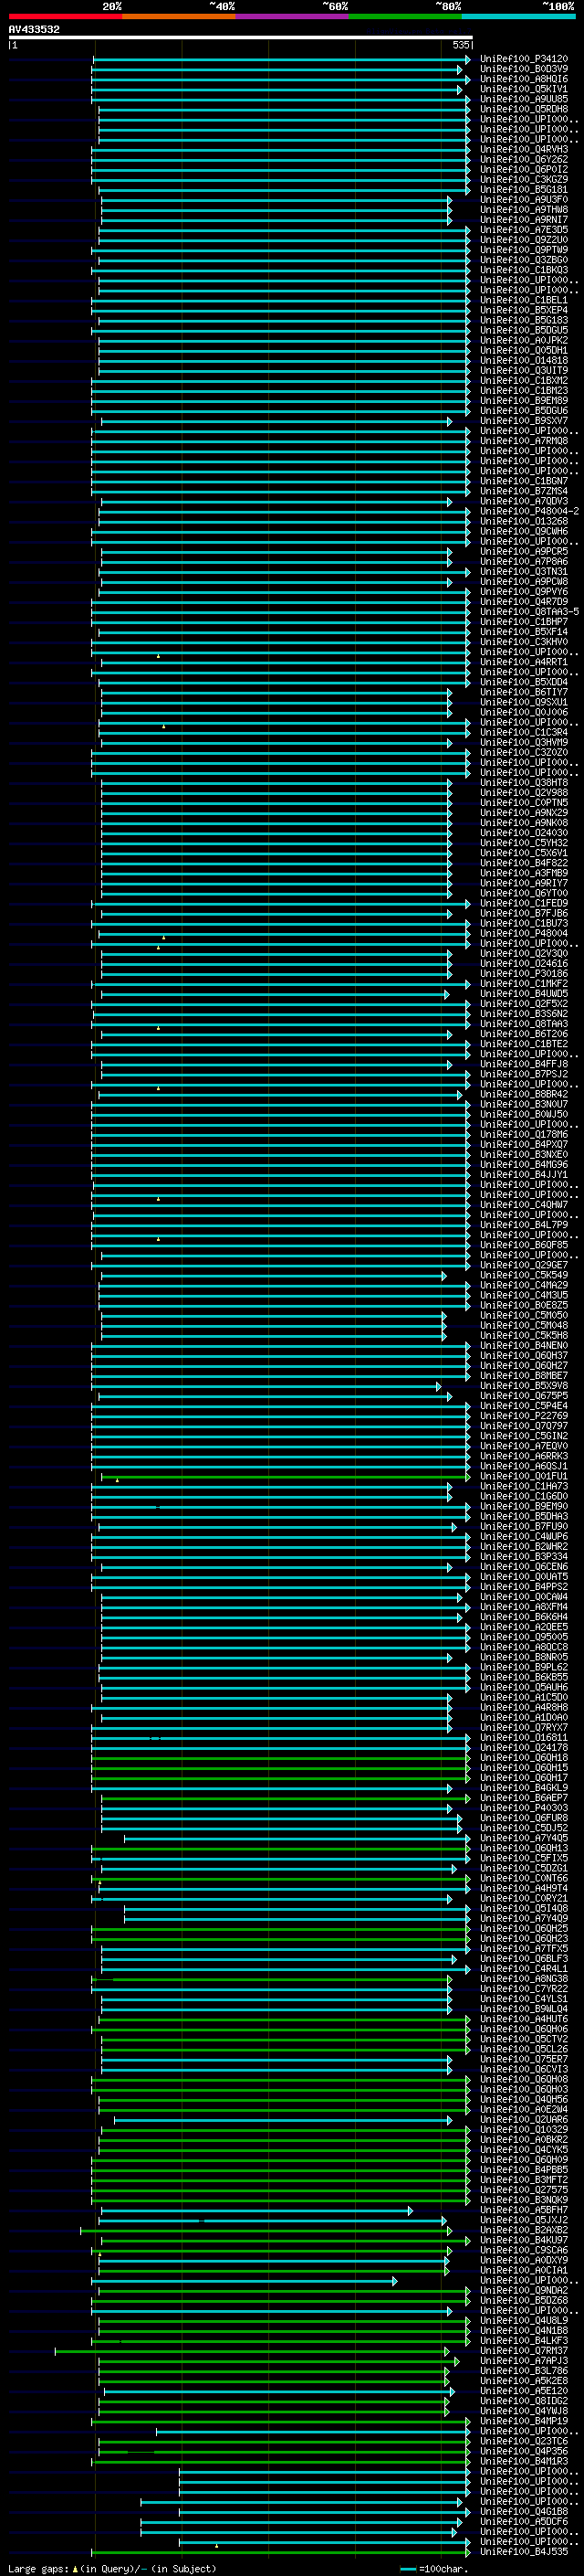Viewport: 584px width, 2576px height.
Task: Click UniRef100_Q75ER7 label
Action: tap(523, 2059)
